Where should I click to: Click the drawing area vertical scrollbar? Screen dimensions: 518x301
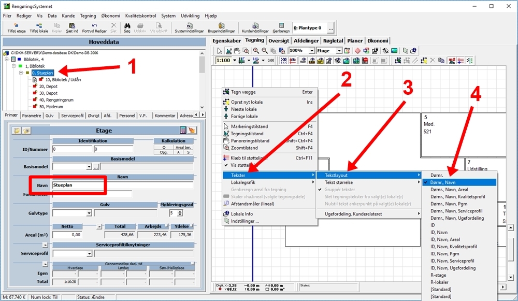(x=511, y=252)
